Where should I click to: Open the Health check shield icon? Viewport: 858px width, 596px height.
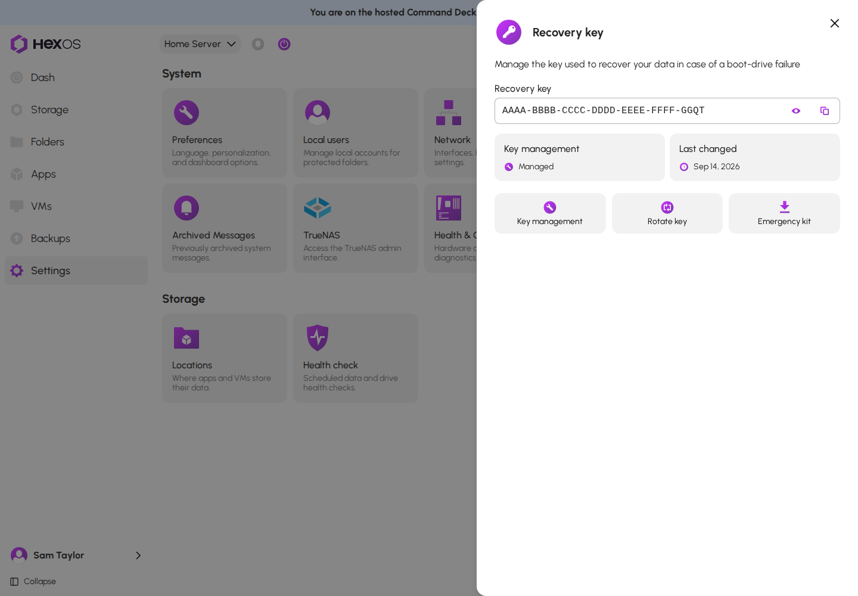click(318, 338)
